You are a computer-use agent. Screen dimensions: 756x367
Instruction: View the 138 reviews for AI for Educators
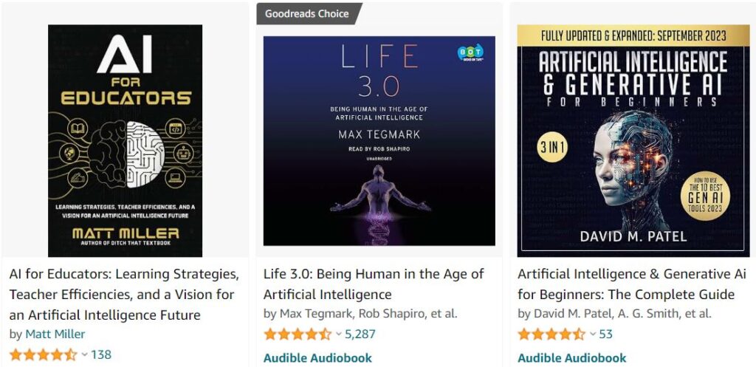click(101, 354)
